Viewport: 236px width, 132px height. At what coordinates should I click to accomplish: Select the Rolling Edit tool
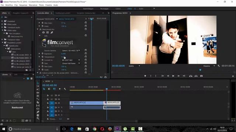pos(38,93)
